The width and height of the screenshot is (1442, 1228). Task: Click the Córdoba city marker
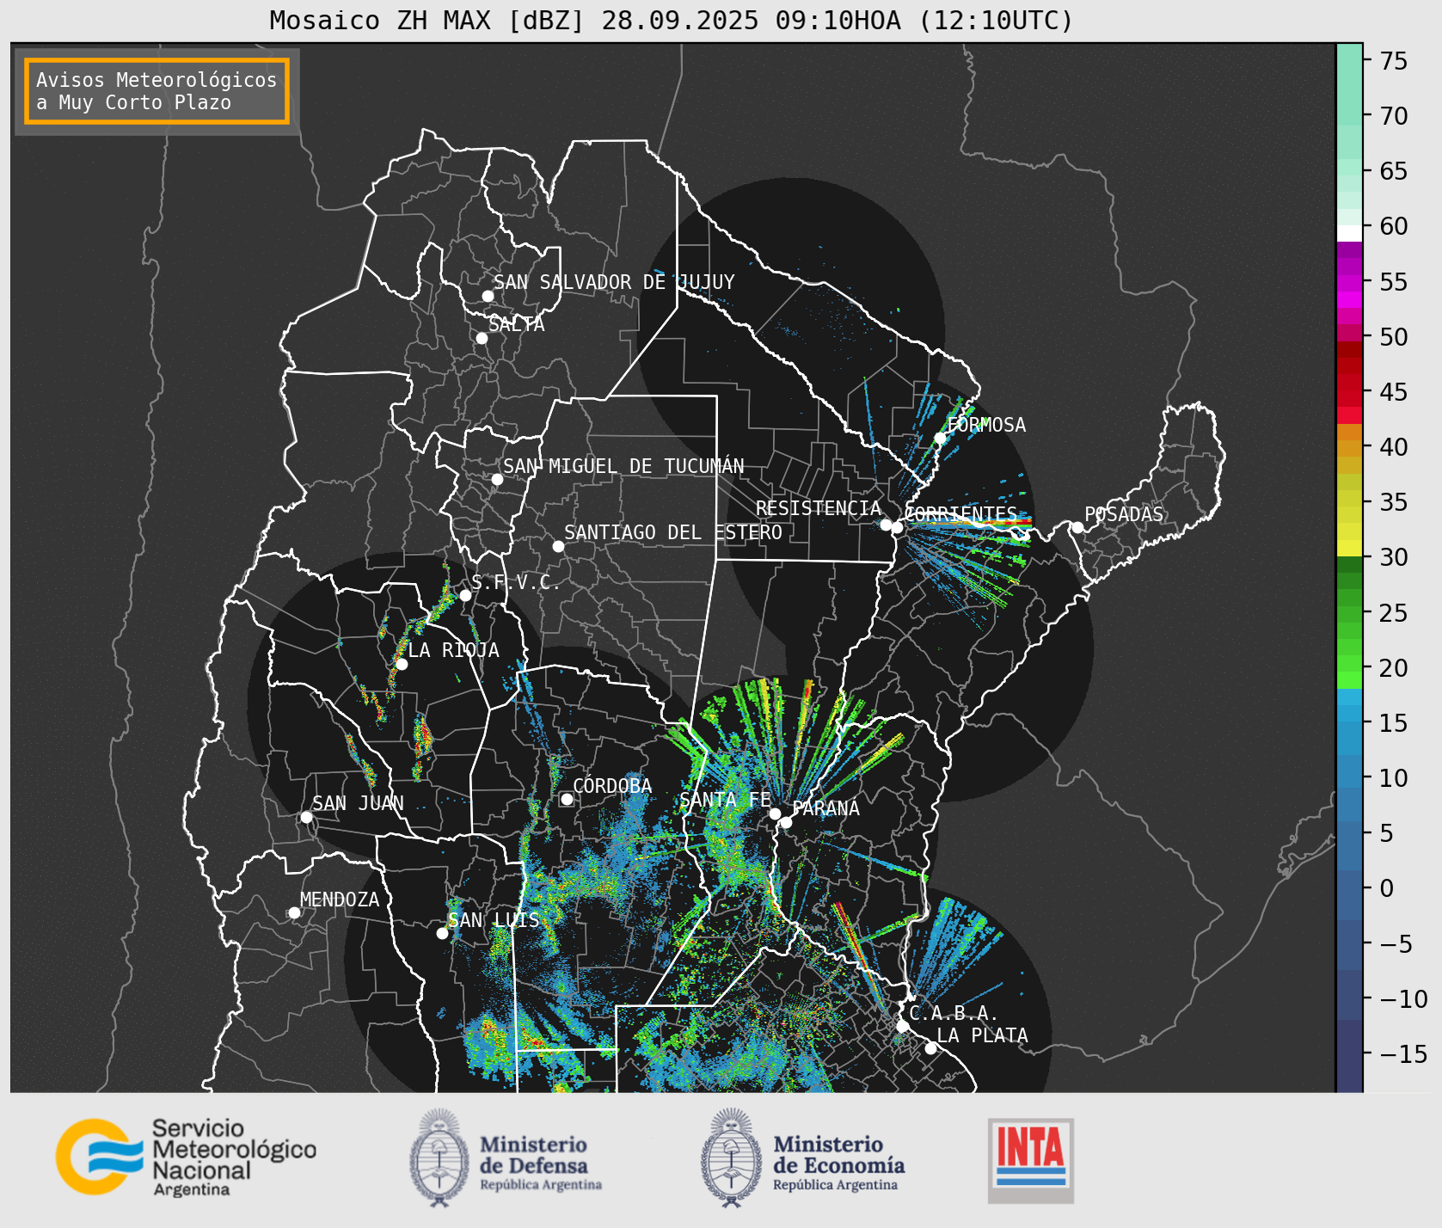(x=567, y=799)
